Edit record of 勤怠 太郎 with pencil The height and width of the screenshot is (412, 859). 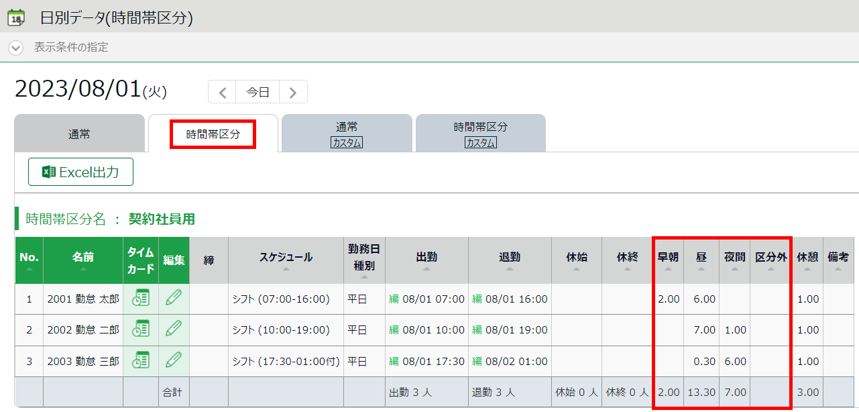point(174,299)
